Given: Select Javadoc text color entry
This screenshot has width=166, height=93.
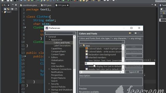Looking at the screenshot, I should [105, 69].
